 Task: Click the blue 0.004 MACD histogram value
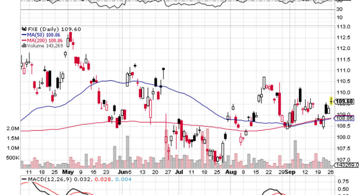click(123, 179)
